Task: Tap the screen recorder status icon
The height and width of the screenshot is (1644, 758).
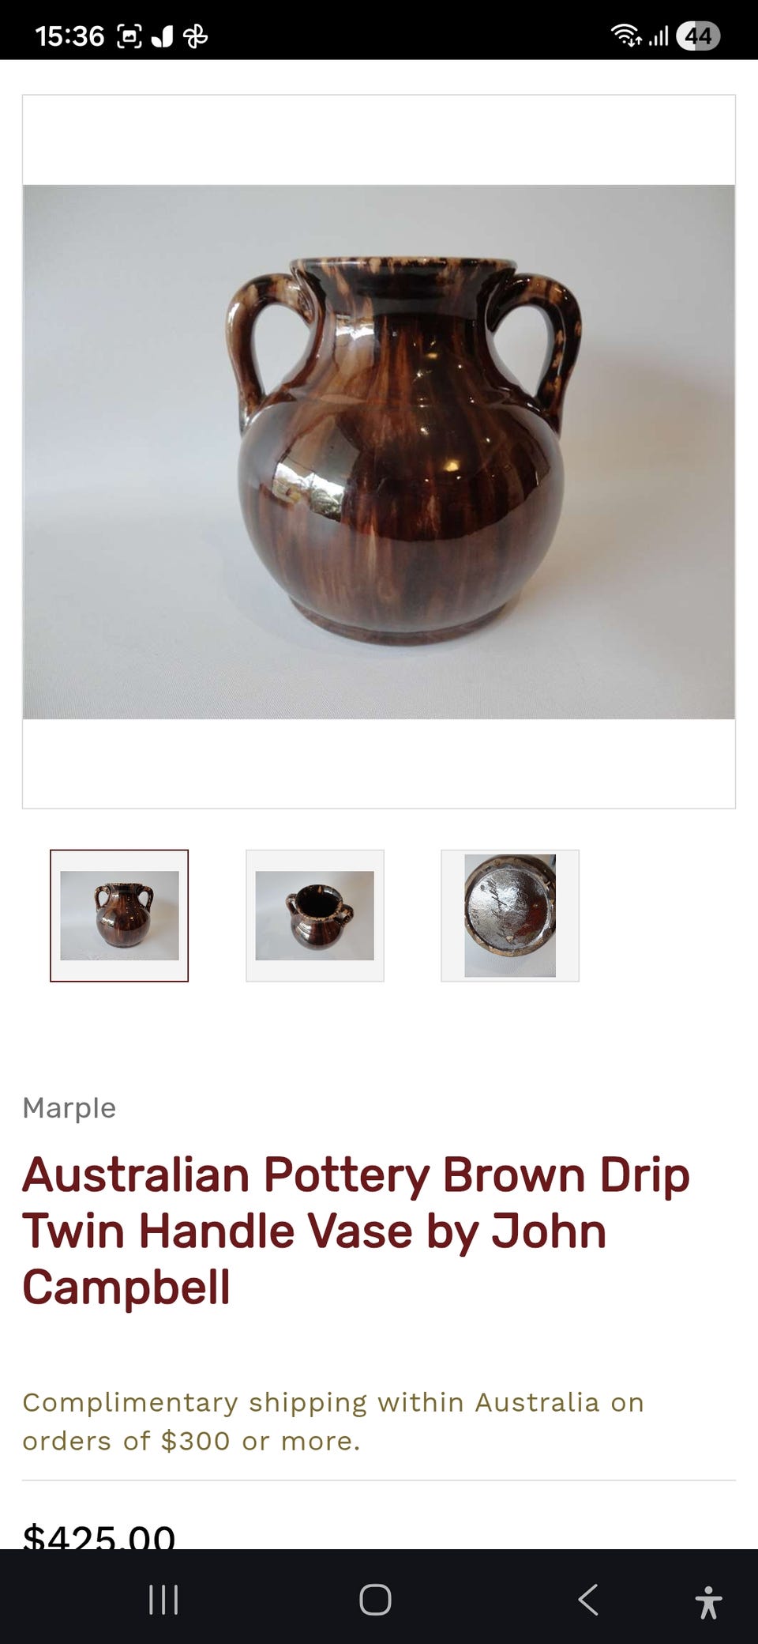Action: pyautogui.click(x=129, y=36)
